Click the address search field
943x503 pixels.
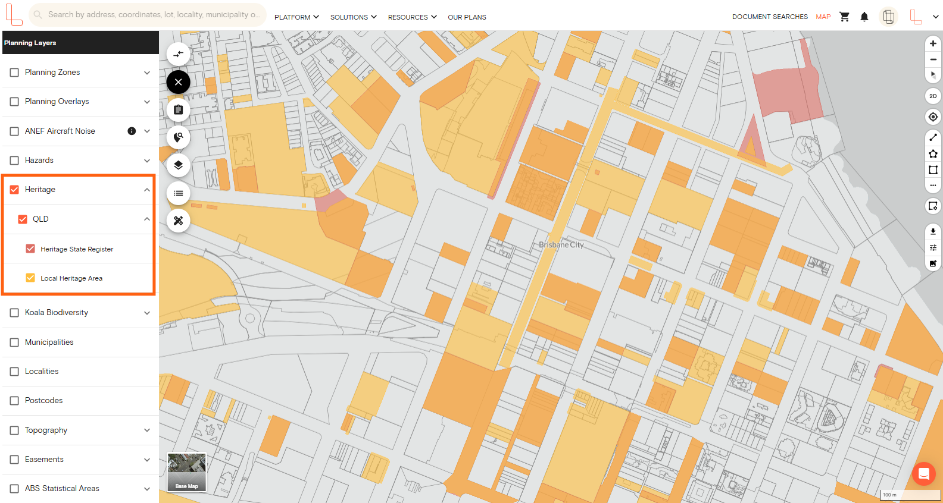[148, 14]
